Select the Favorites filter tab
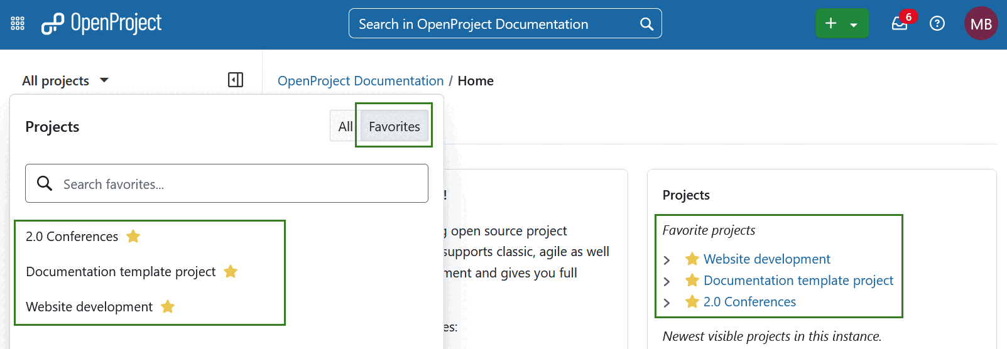Image resolution: width=1007 pixels, height=349 pixels. click(x=394, y=126)
